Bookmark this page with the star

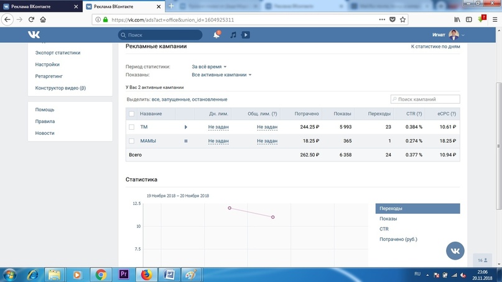point(402,19)
